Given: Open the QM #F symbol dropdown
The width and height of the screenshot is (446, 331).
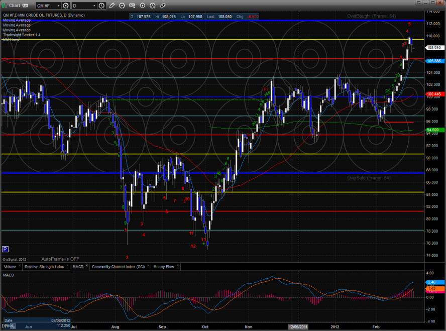Looking at the screenshot, I should (x=47, y=6).
